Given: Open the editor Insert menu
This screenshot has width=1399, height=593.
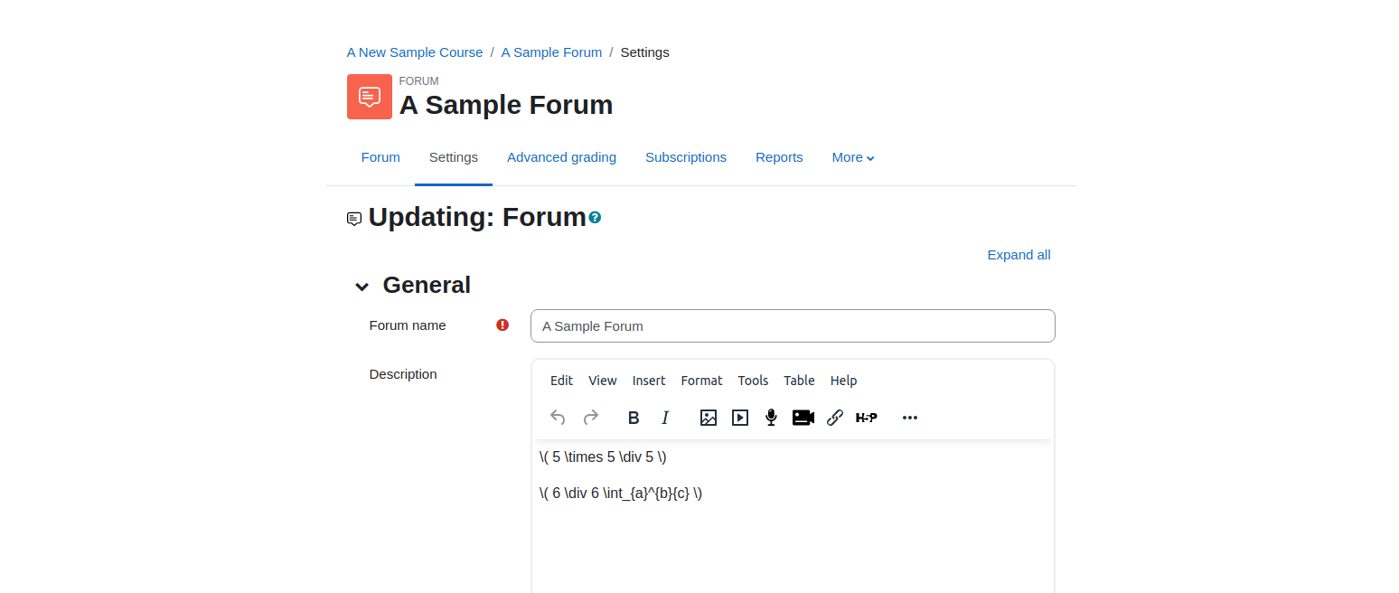Looking at the screenshot, I should pyautogui.click(x=649, y=381).
